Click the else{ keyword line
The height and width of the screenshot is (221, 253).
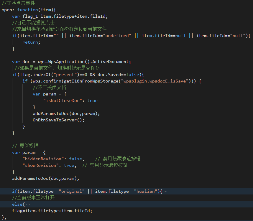tap(18, 204)
